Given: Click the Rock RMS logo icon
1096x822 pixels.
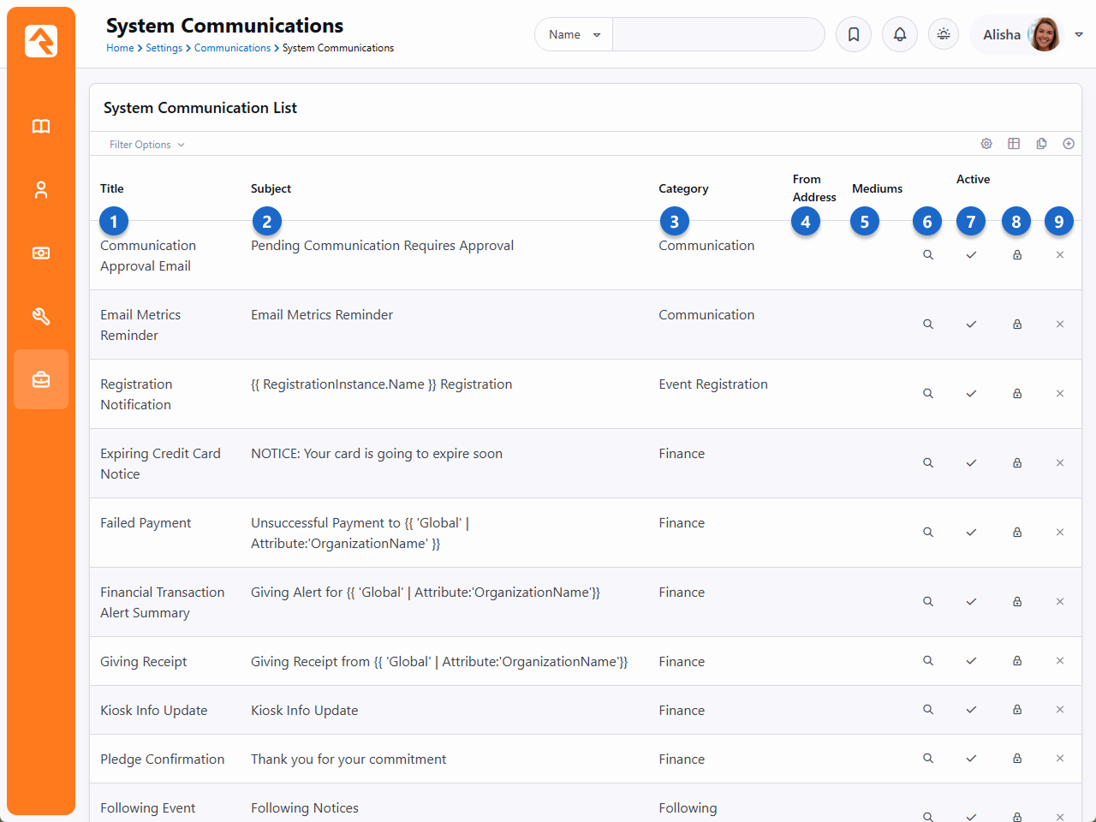Looking at the screenshot, I should [x=41, y=40].
